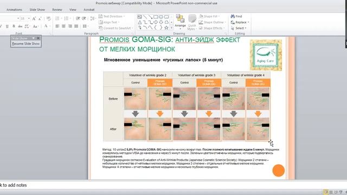Open the Bullets dropdown arrow

tap(61, 18)
